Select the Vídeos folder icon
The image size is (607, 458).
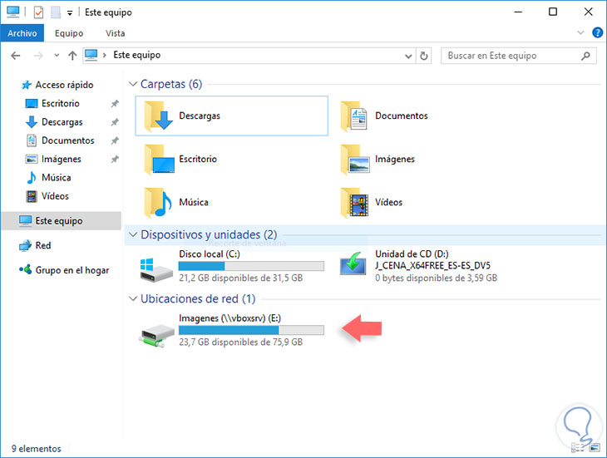(354, 202)
